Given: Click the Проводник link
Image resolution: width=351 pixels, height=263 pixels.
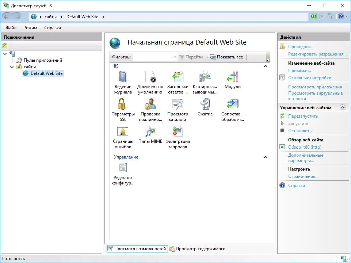Looking at the screenshot, I should coord(299,47).
